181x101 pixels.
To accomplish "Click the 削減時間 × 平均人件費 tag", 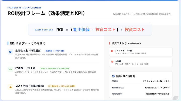I will tap(55, 51).
